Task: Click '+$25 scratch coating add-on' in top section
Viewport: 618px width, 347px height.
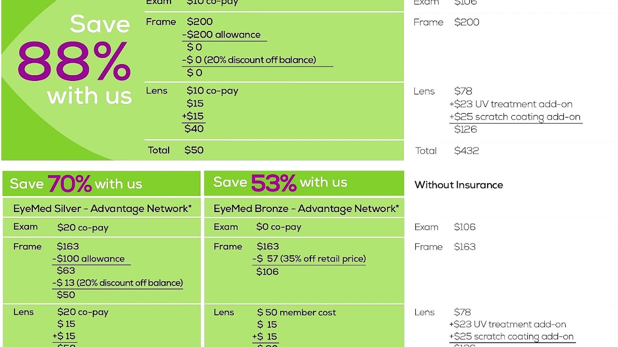Action: pyautogui.click(x=515, y=117)
